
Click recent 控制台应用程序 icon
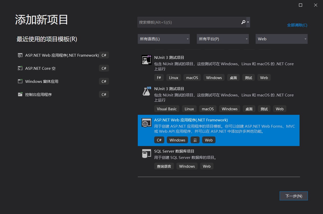[x=20, y=94]
